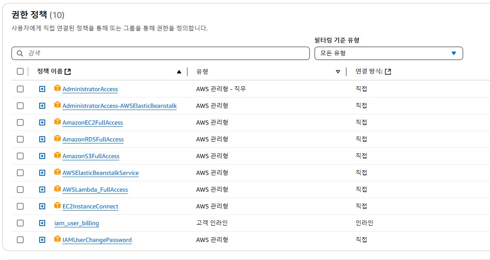Click the AWSElasticBeanstalkService policy box icon
This screenshot has width=490, height=260.
point(57,172)
